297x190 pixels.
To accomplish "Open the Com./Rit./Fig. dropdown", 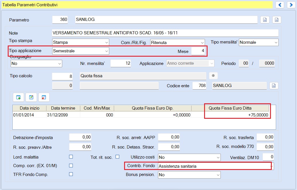I will point(177,43).
